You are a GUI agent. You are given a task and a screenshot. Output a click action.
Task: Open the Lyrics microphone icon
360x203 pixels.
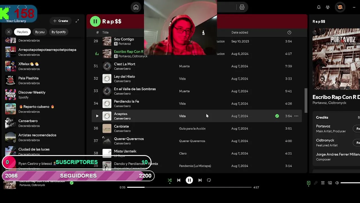tap(316, 183)
